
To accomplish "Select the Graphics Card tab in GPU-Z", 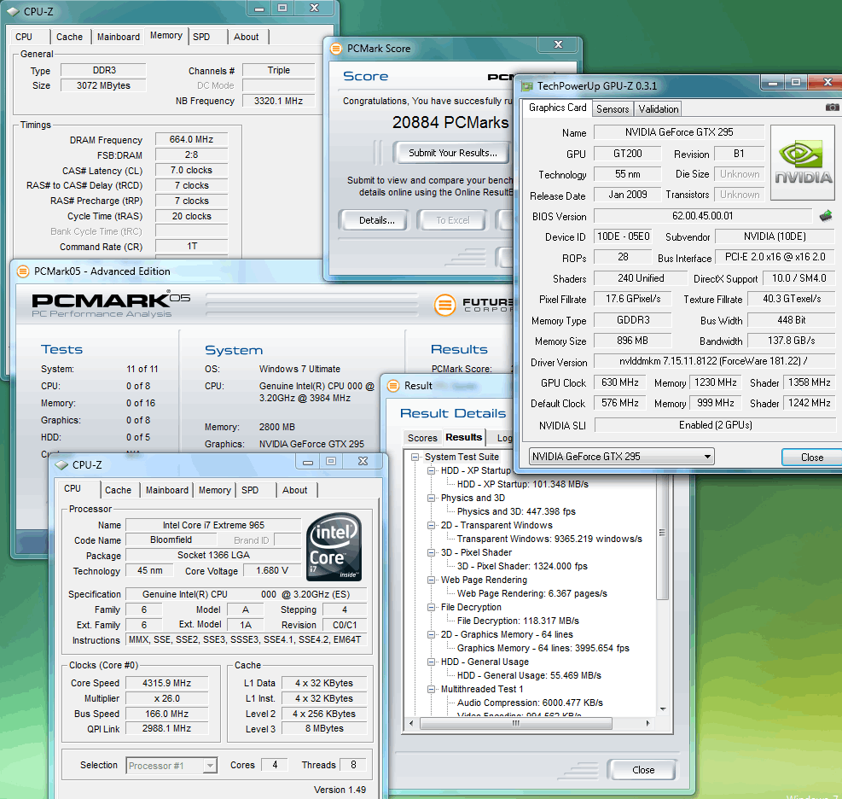I will (557, 108).
